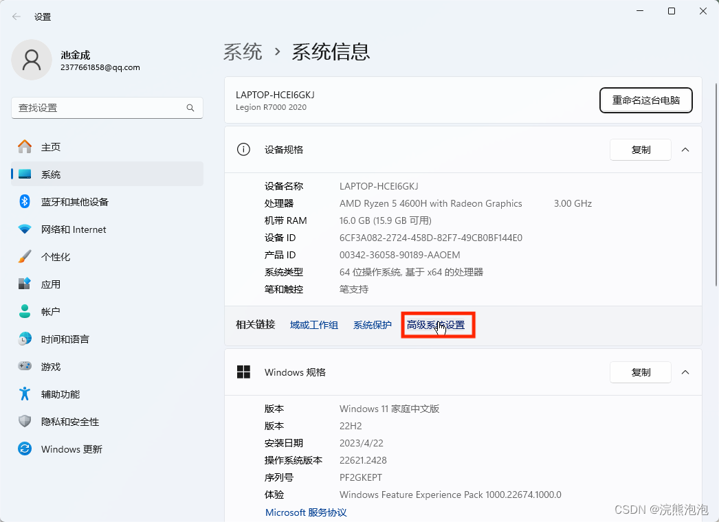Click install date 2023/4/22
Screen dimensions: 719x522
[x=361, y=443]
